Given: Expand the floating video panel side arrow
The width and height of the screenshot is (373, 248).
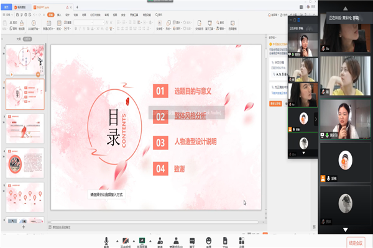Looking at the screenshot, I should point(315,119).
